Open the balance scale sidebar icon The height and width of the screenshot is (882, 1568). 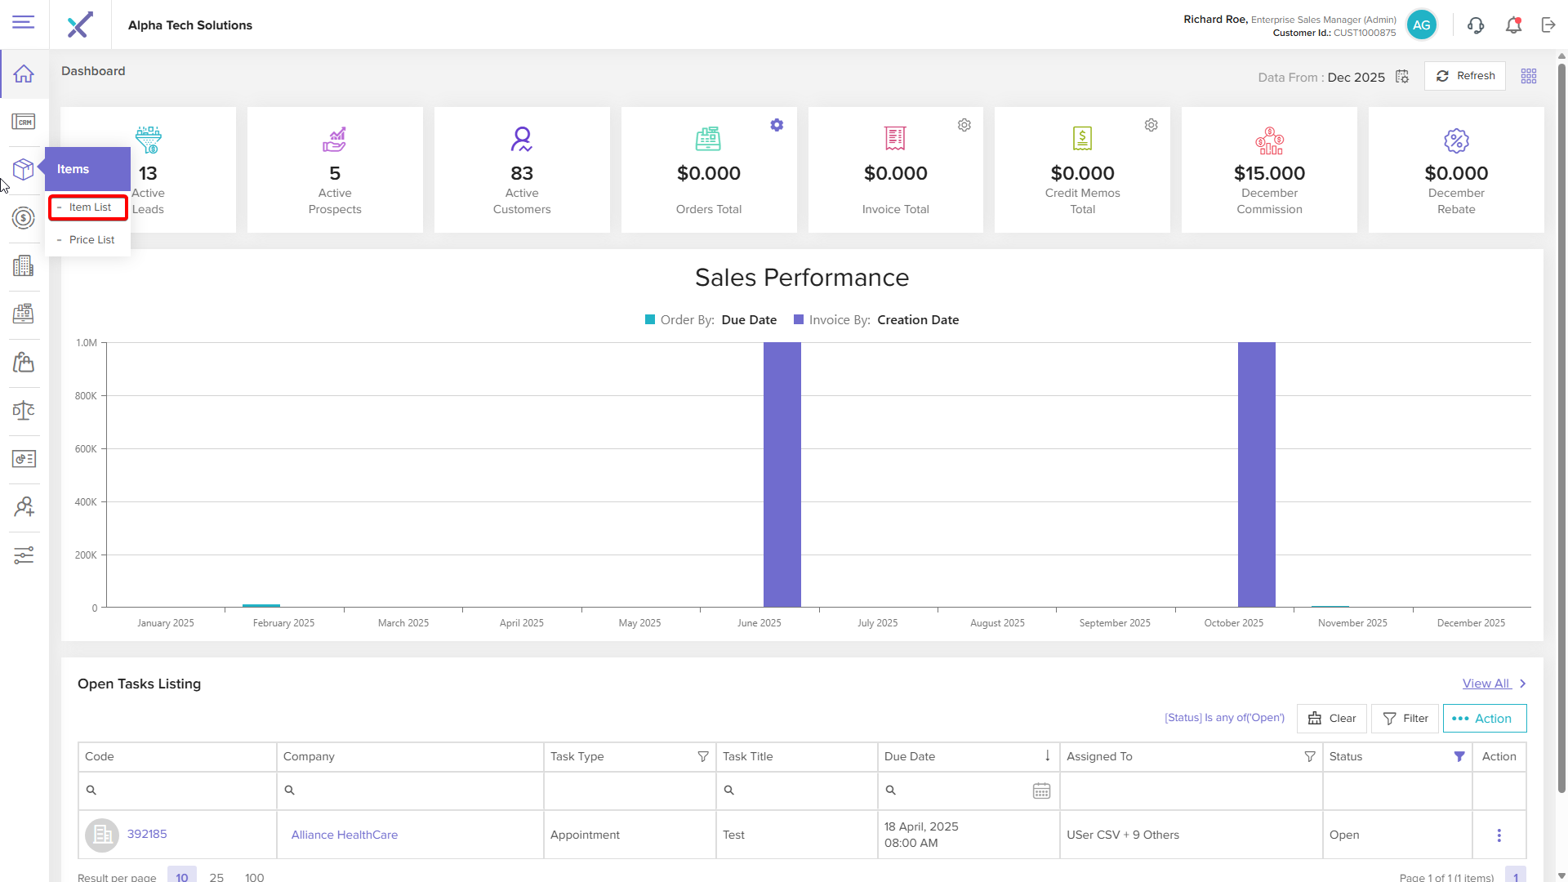pos(24,411)
